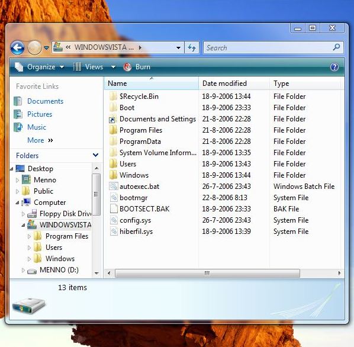Expand the Menno tree node triangle

point(17,180)
